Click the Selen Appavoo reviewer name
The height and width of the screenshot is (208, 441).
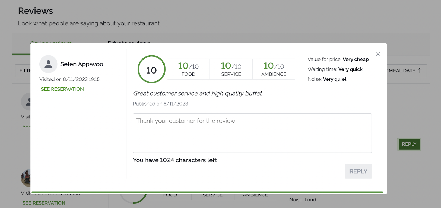(82, 64)
